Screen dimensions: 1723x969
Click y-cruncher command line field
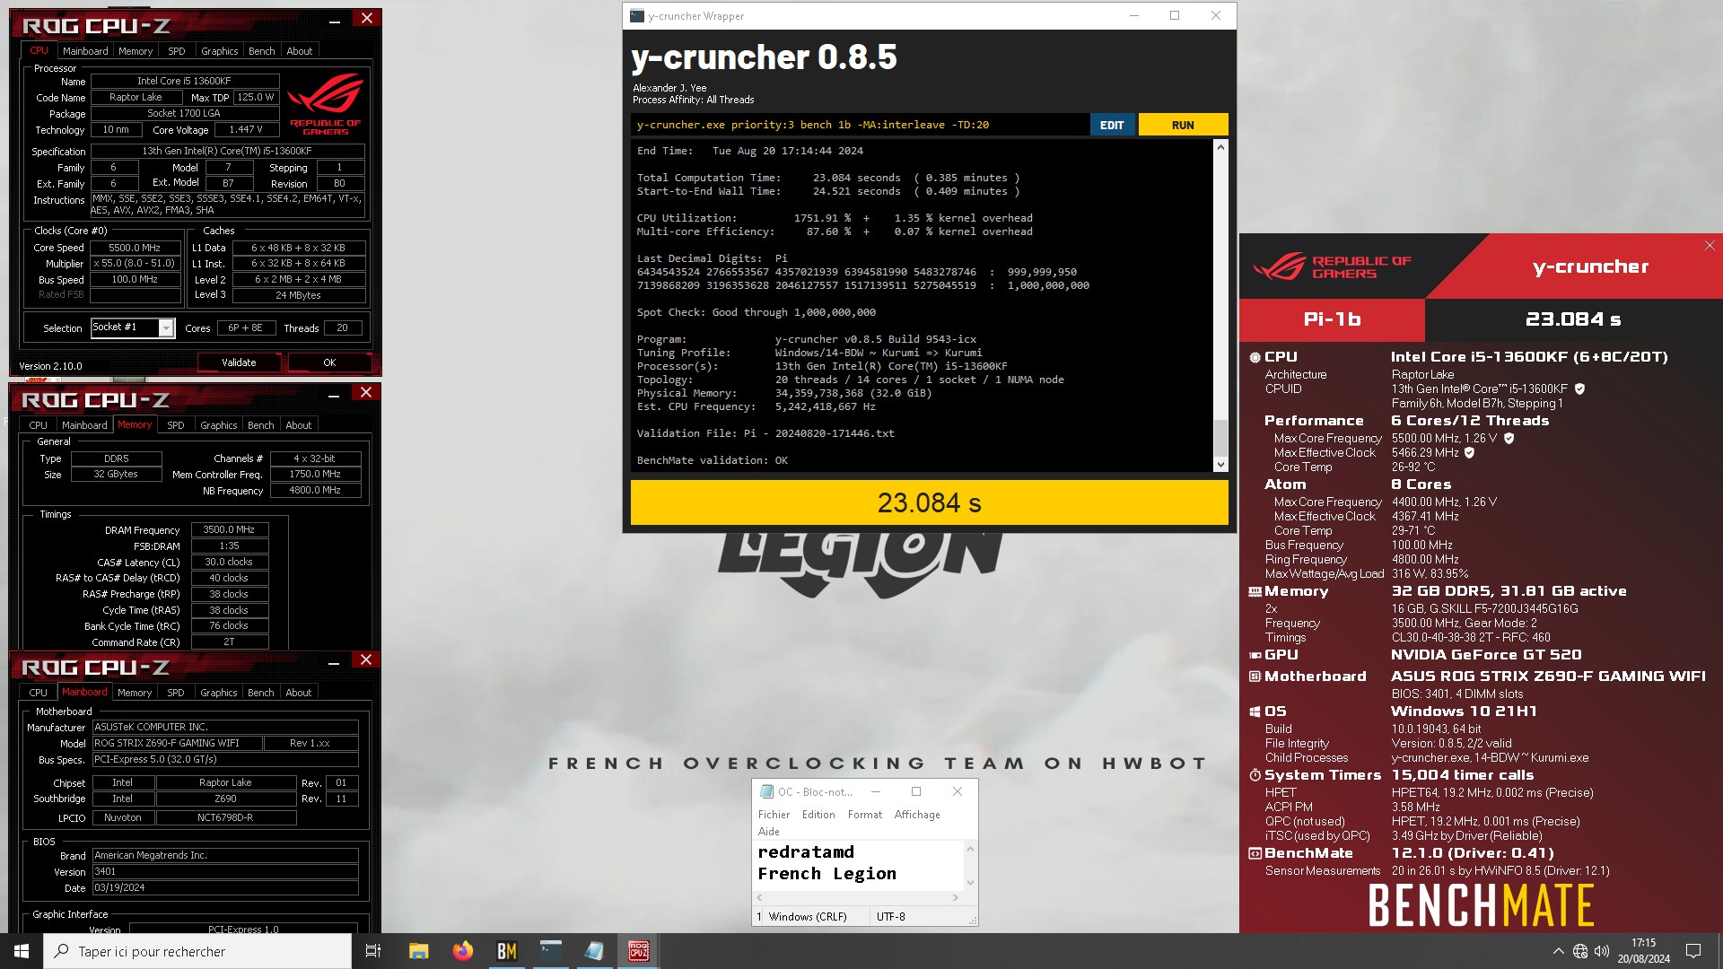pyautogui.click(x=860, y=125)
